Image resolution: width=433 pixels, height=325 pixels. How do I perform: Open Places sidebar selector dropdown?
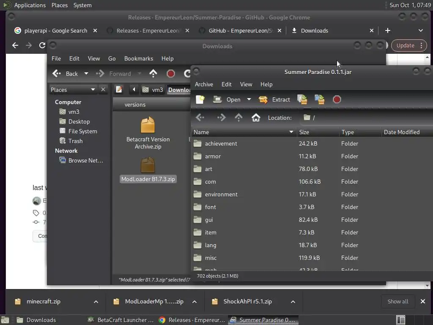coord(73,90)
